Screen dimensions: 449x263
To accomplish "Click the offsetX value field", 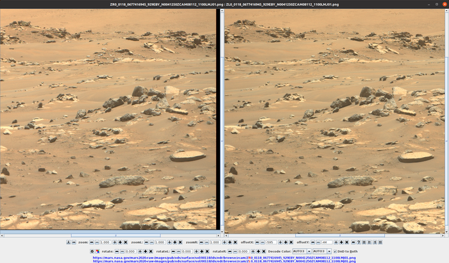I will coord(272,242).
